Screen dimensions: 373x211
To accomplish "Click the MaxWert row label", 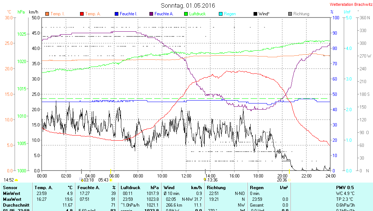I will [x=12, y=199].
